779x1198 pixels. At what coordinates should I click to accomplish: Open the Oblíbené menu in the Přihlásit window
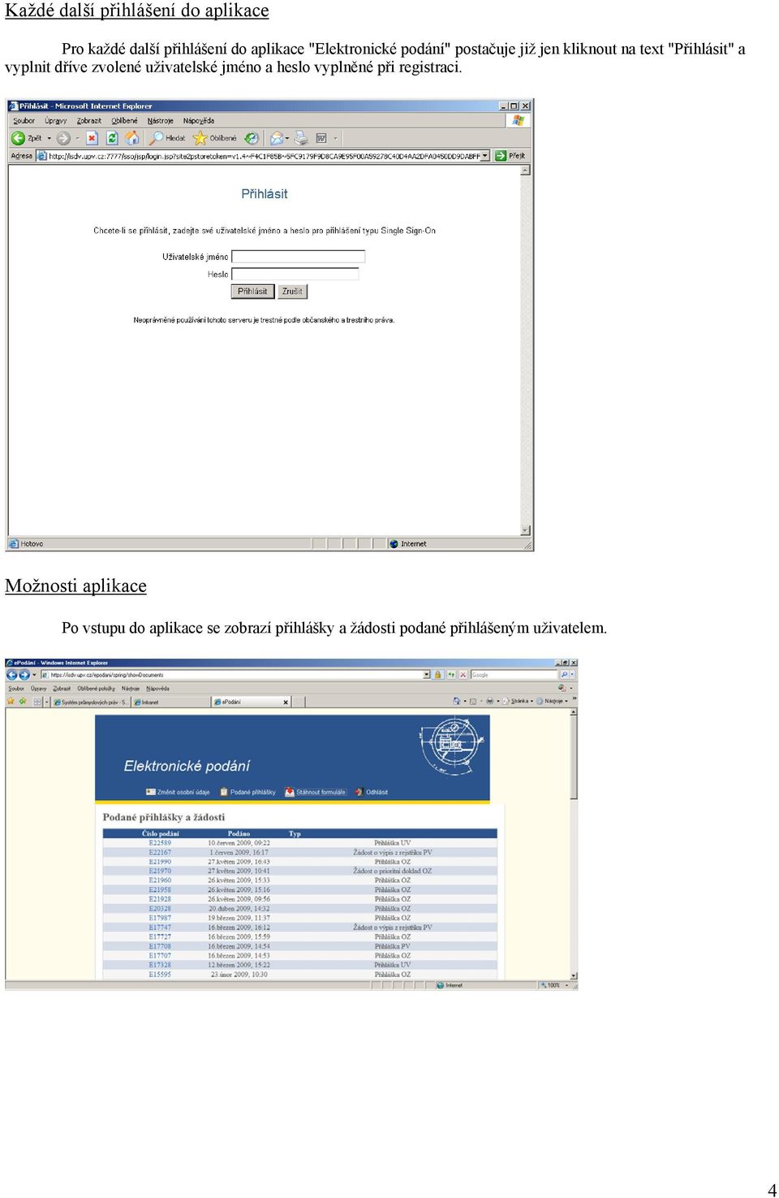(x=125, y=121)
